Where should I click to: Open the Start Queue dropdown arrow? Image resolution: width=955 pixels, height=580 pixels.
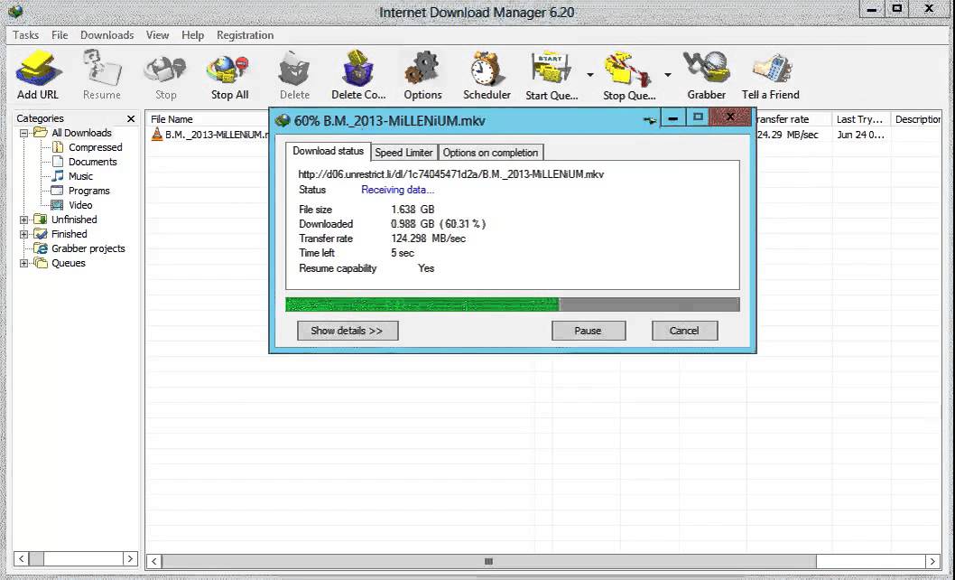[590, 75]
